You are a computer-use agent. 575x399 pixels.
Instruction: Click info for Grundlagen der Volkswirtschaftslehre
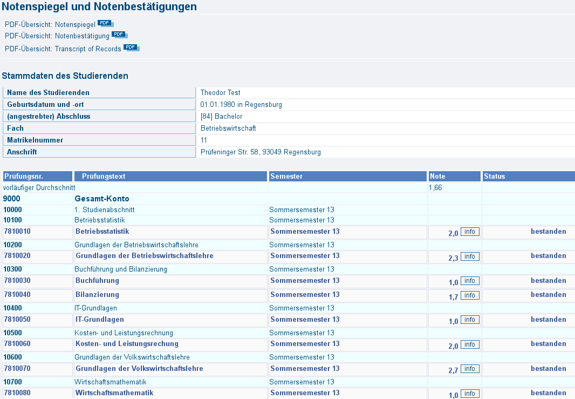(x=470, y=369)
